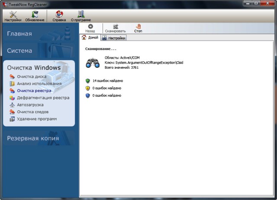This screenshot has height=200, width=277.
Task: Click the Очистка следов icon
Action: (x=12, y=112)
